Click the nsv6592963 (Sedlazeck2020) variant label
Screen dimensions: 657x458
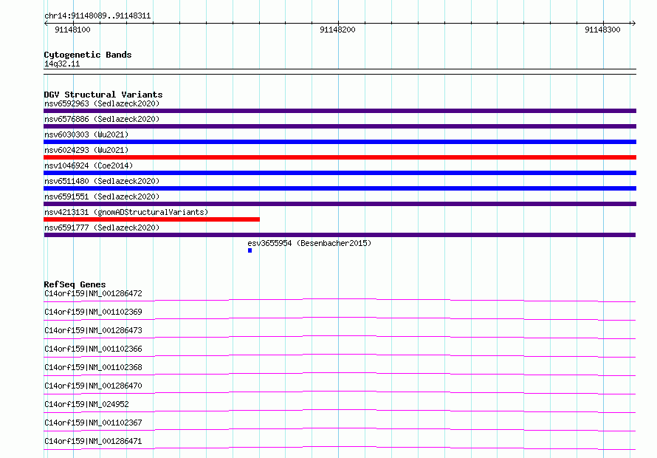coord(102,103)
